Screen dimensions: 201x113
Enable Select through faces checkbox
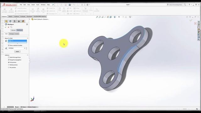click(9, 57)
